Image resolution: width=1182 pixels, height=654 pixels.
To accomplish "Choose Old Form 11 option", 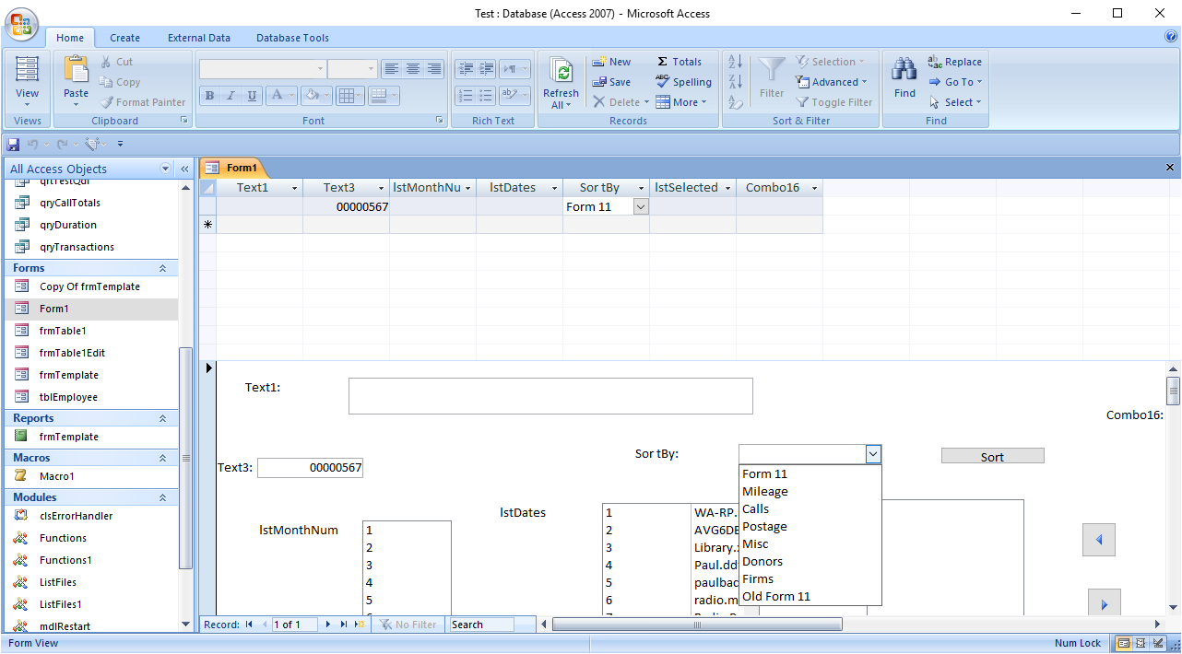I will [810, 597].
